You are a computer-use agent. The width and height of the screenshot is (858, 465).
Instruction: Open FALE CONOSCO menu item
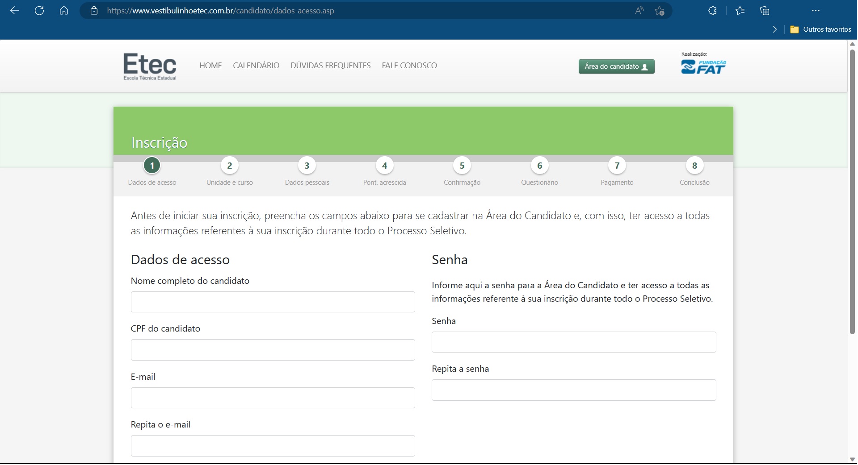point(409,66)
